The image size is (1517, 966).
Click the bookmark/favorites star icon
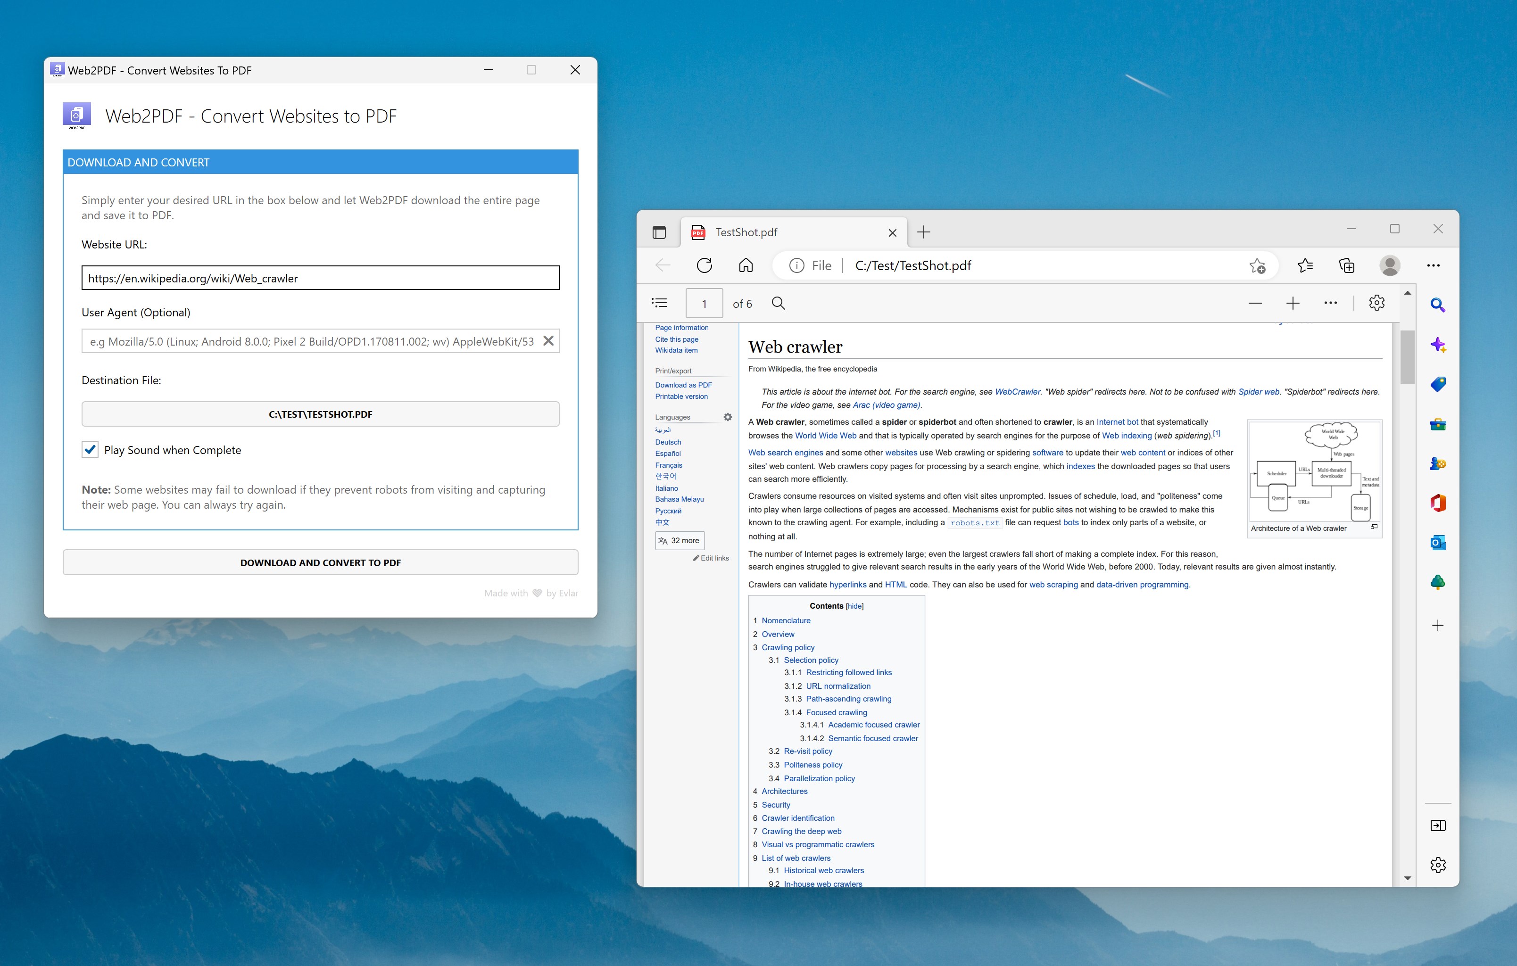pyautogui.click(x=1260, y=265)
